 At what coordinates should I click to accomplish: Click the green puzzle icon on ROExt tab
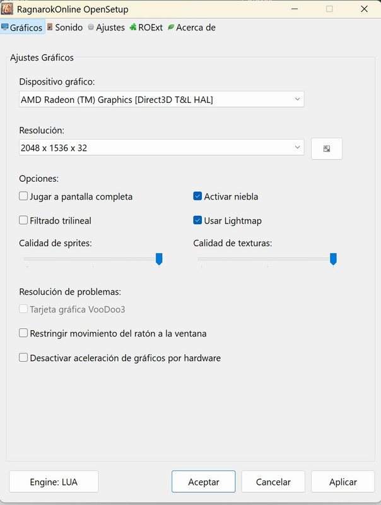coord(133,28)
